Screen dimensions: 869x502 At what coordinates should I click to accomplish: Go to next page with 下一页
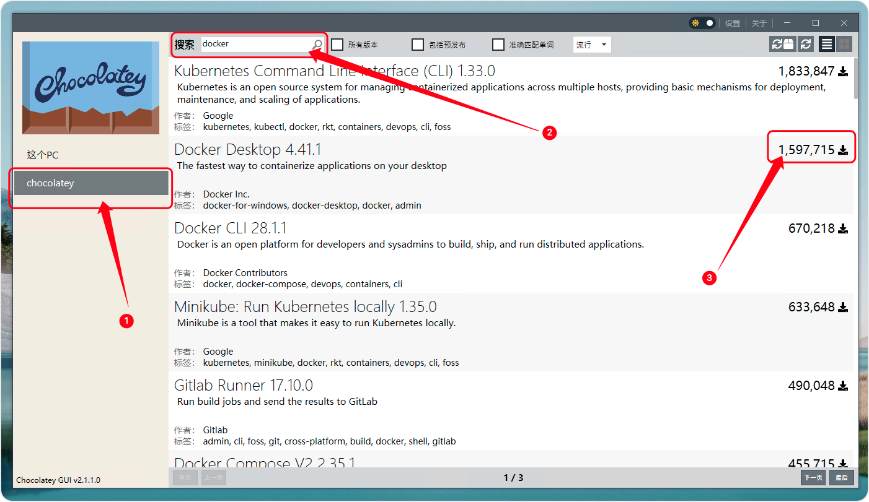(x=813, y=477)
